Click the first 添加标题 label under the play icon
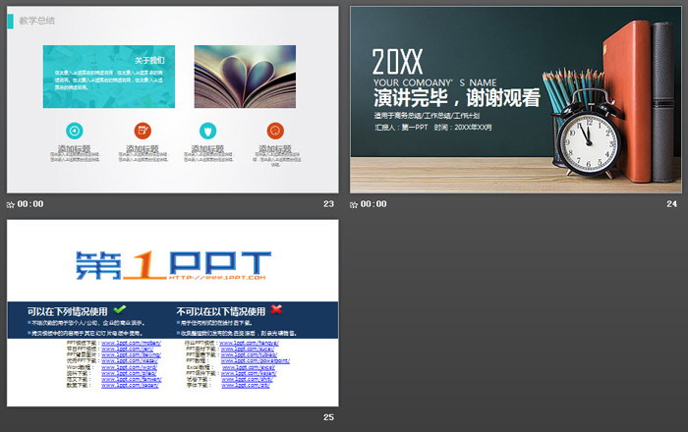 74,149
